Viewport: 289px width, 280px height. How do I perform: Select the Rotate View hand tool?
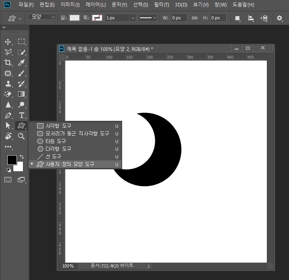pos(8,136)
